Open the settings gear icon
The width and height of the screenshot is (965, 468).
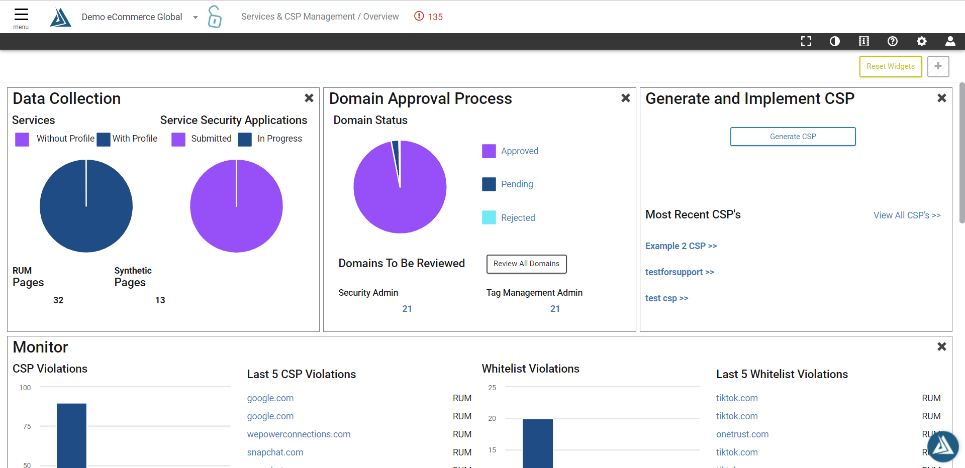point(922,41)
